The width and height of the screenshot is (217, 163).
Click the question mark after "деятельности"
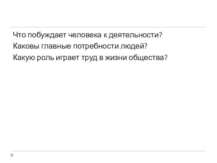pos(161,35)
